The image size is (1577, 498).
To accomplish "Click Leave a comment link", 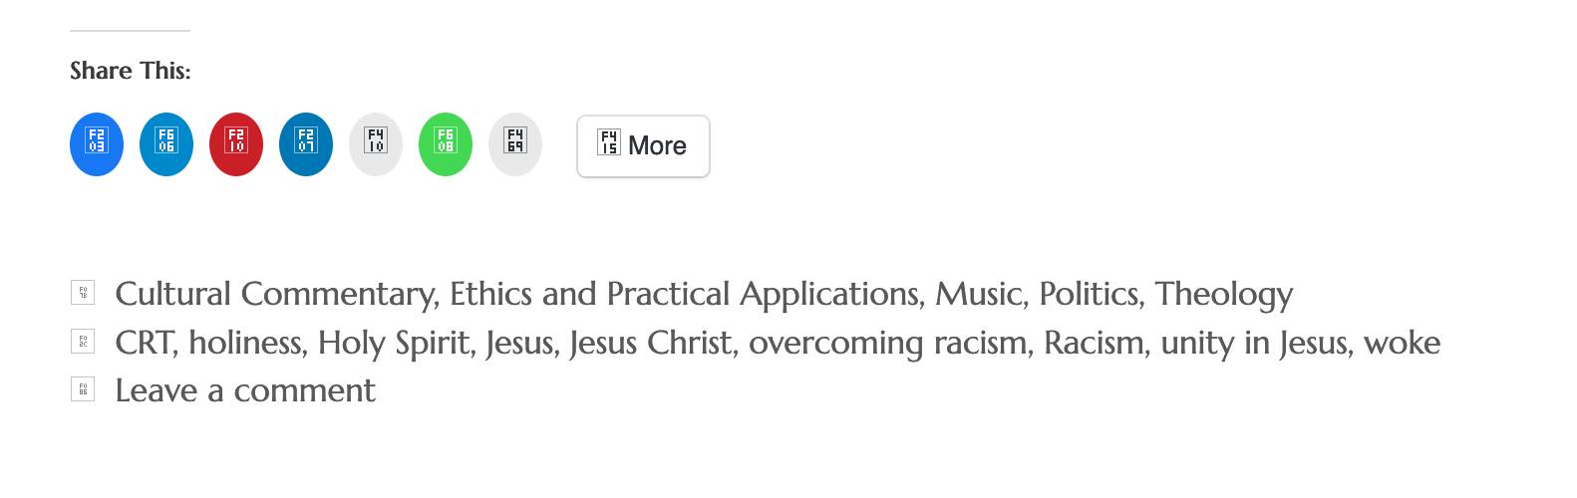I will [x=245, y=390].
